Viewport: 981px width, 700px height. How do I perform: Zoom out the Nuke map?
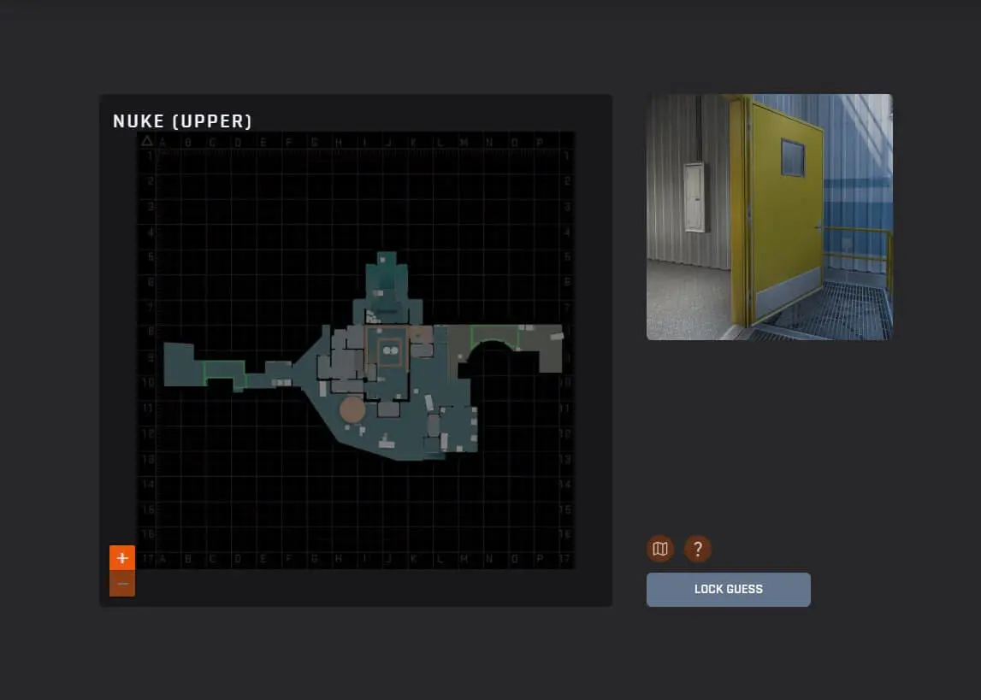pos(122,584)
